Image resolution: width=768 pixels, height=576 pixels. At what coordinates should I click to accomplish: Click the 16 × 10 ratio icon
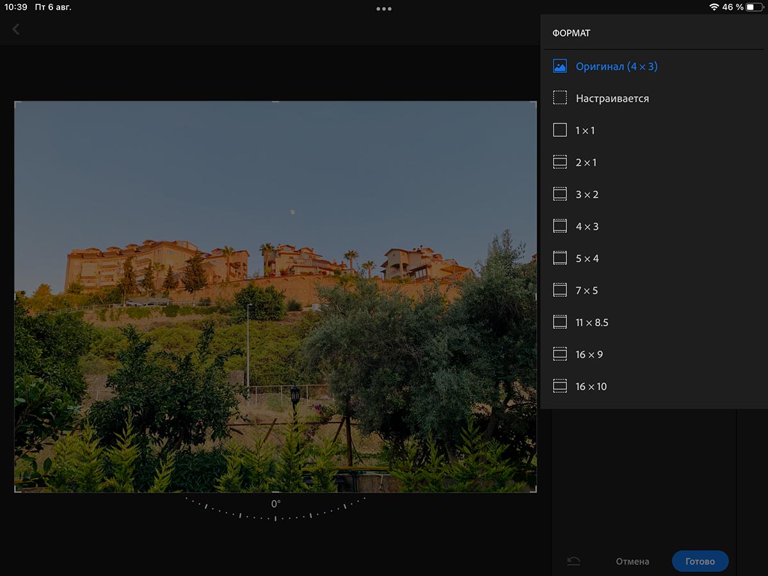(x=560, y=386)
